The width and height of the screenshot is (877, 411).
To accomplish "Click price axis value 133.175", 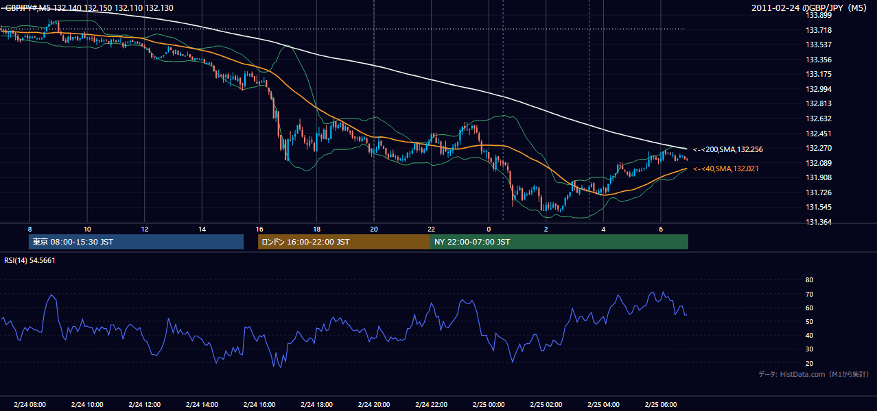I will coord(819,74).
